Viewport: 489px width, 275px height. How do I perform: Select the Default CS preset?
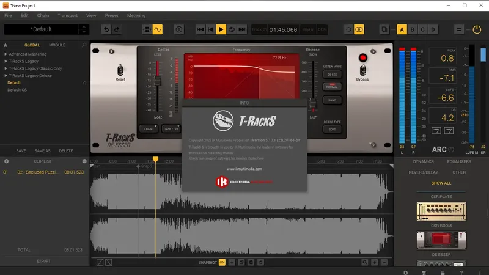point(17,90)
